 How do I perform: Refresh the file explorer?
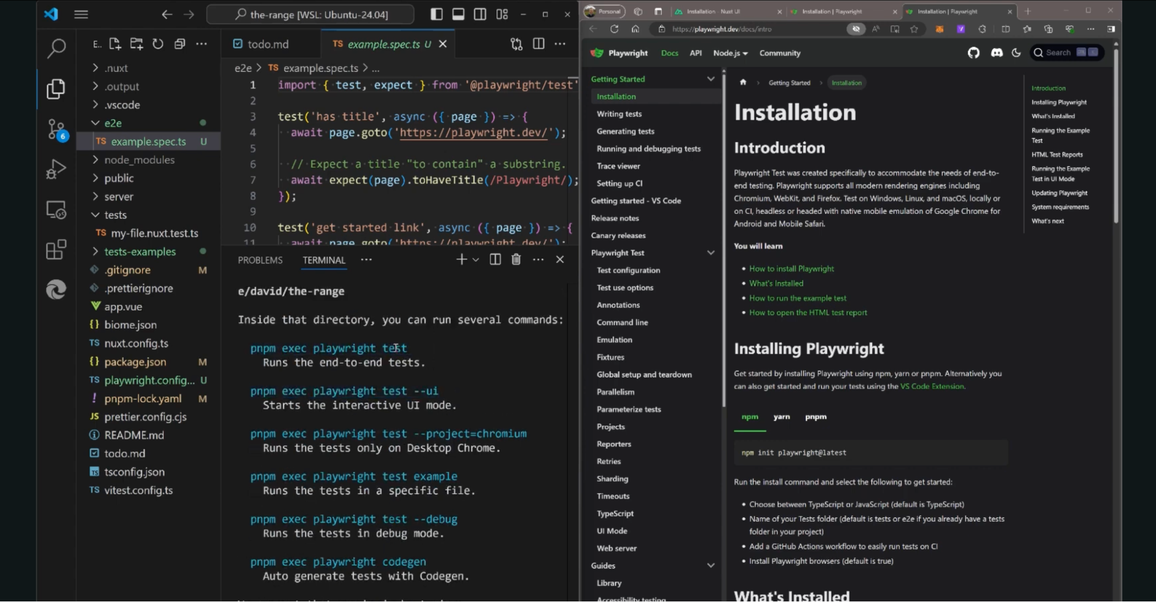pos(158,44)
